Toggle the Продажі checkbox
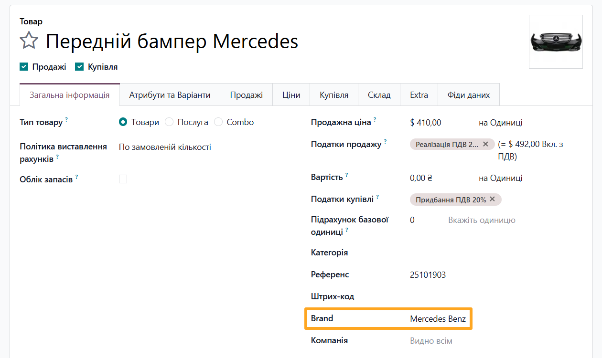Screen dimensions: 602x358 [x=24, y=67]
